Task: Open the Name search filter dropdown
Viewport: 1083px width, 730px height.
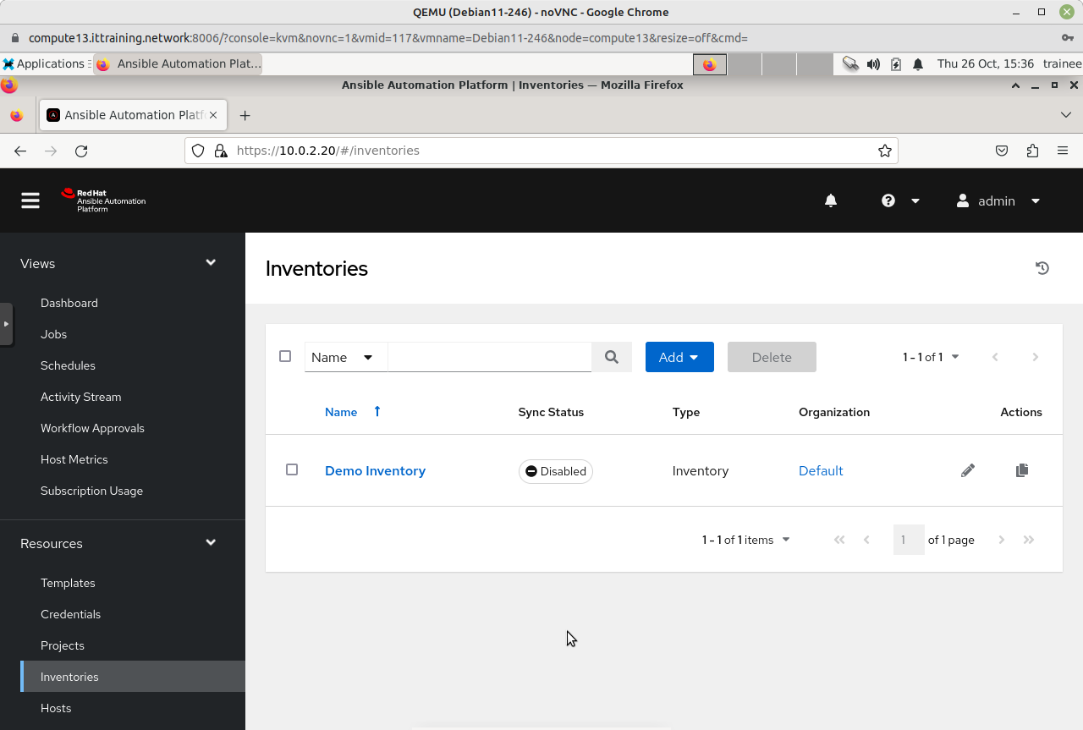Action: 345,357
